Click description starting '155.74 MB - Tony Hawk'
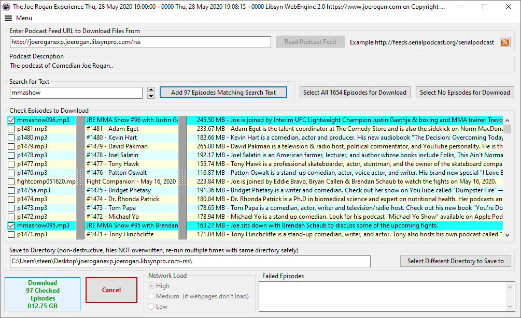The height and width of the screenshot is (318, 521). 349,164
